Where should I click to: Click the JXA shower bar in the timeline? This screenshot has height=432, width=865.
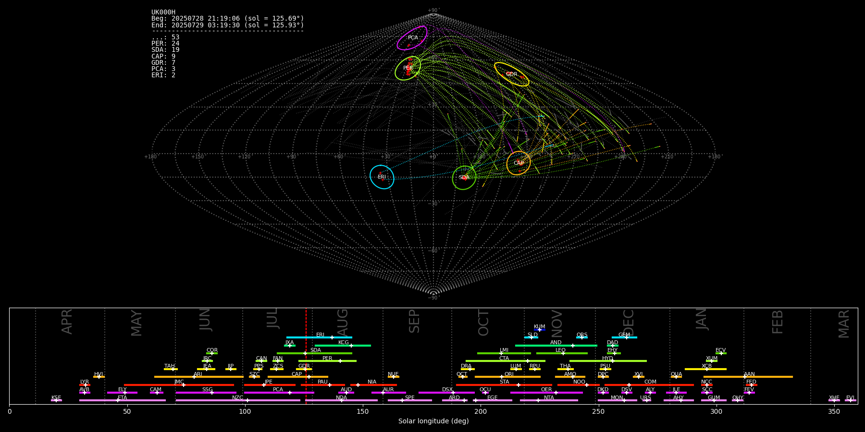point(290,345)
